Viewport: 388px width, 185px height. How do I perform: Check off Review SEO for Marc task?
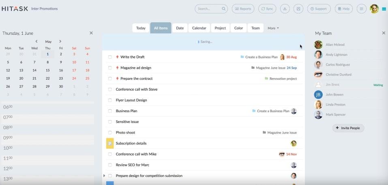pyautogui.click(x=110, y=165)
